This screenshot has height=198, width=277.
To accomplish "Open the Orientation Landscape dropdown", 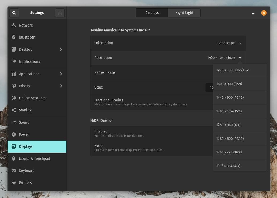I will (229, 43).
